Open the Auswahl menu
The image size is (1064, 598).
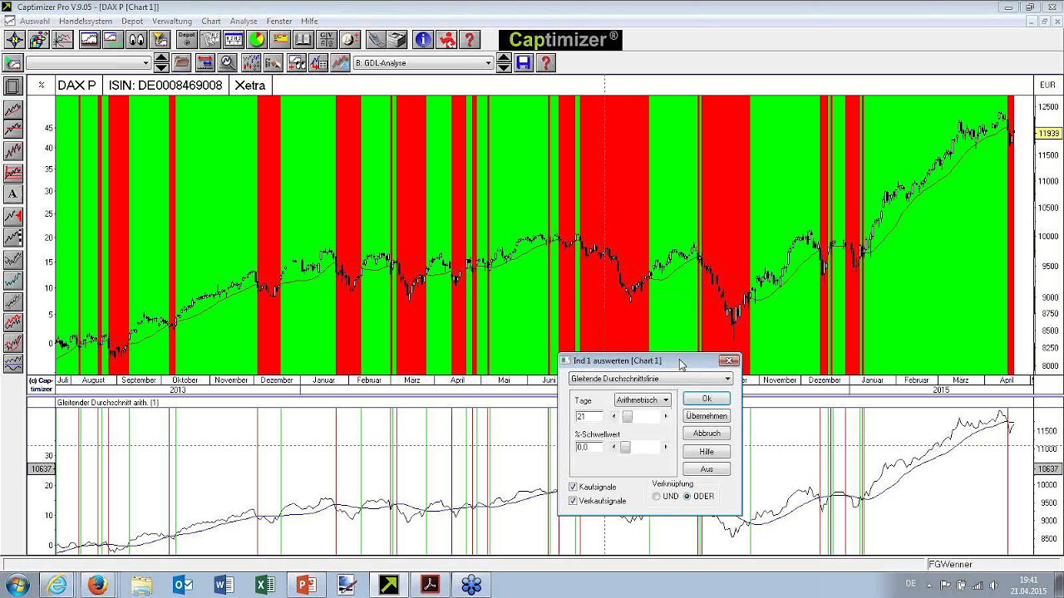pyautogui.click(x=34, y=21)
